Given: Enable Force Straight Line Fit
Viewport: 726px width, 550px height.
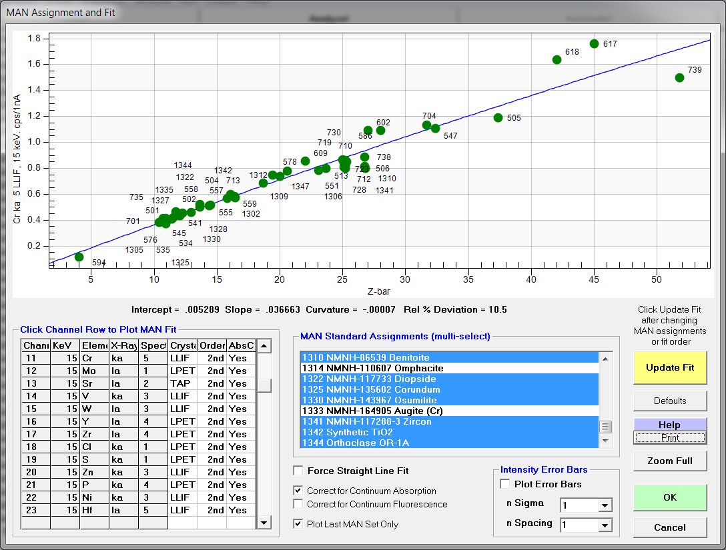Looking at the screenshot, I should coord(298,471).
